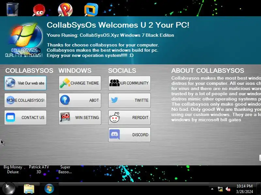Viewport: 261px width, 195px height.
Task: Open the RERDDIT social button
Action: pos(130,117)
